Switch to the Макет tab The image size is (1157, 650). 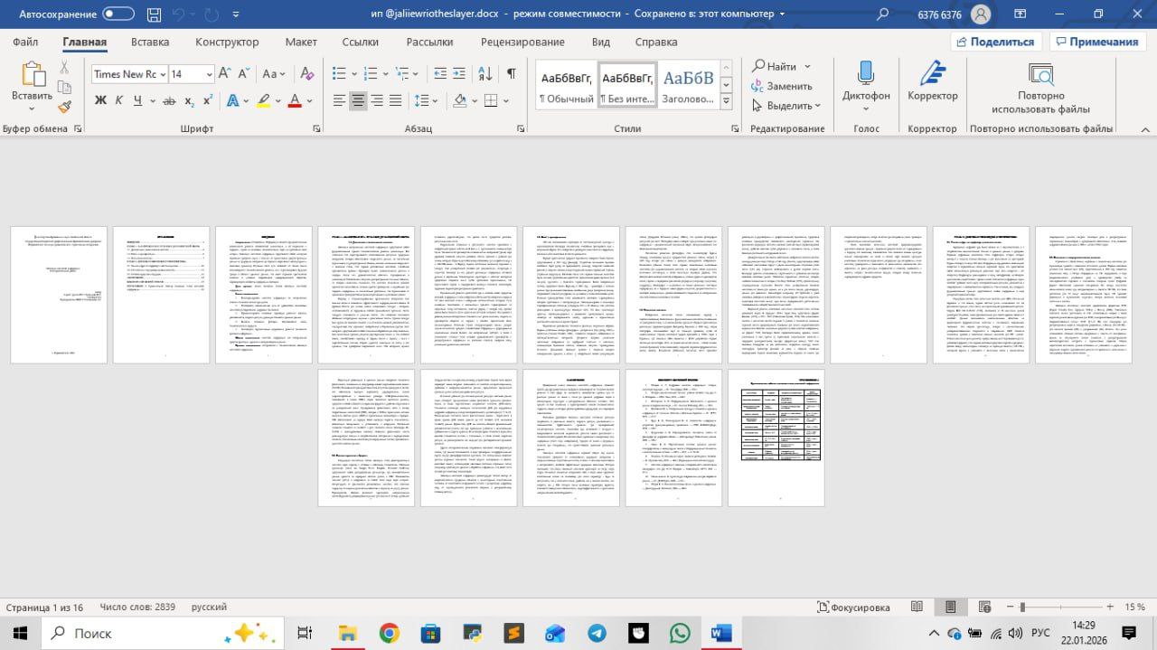click(x=301, y=42)
